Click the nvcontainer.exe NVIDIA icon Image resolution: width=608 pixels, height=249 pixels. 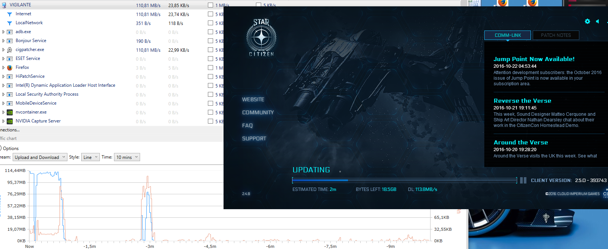pos(10,112)
